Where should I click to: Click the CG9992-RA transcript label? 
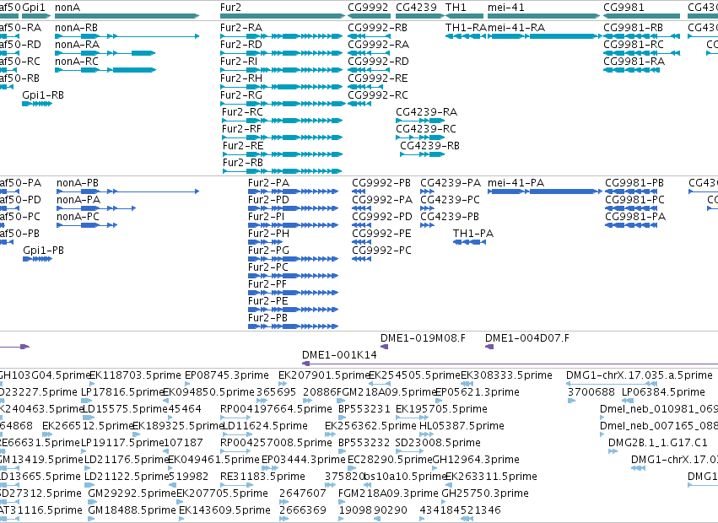[379, 45]
